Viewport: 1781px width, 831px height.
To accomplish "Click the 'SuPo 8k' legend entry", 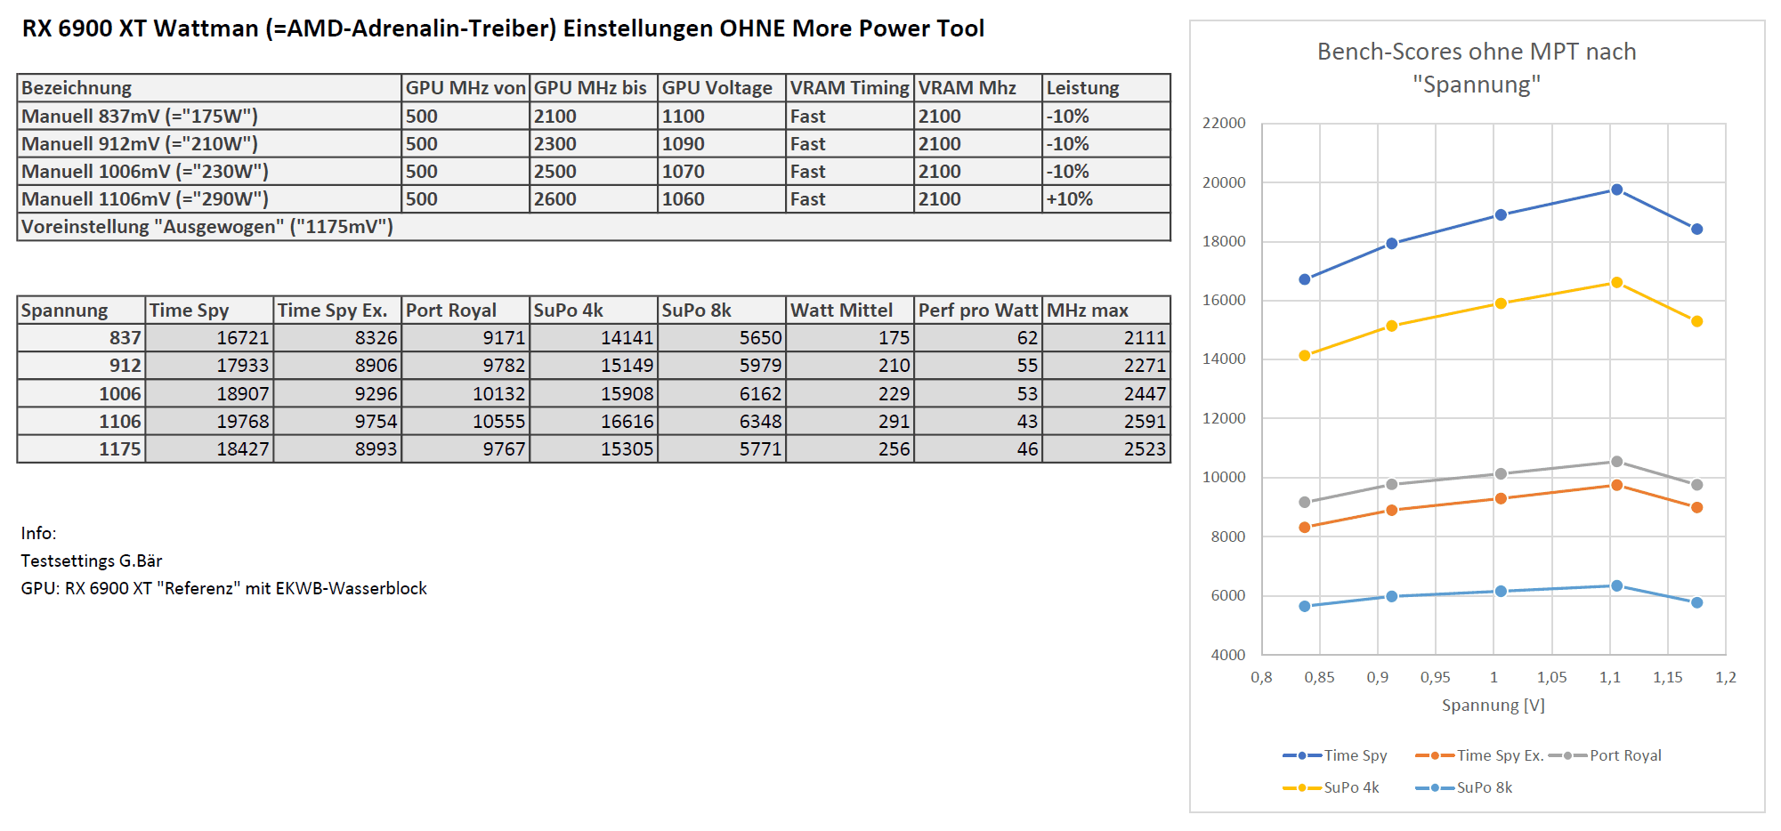I will 1464,787.
